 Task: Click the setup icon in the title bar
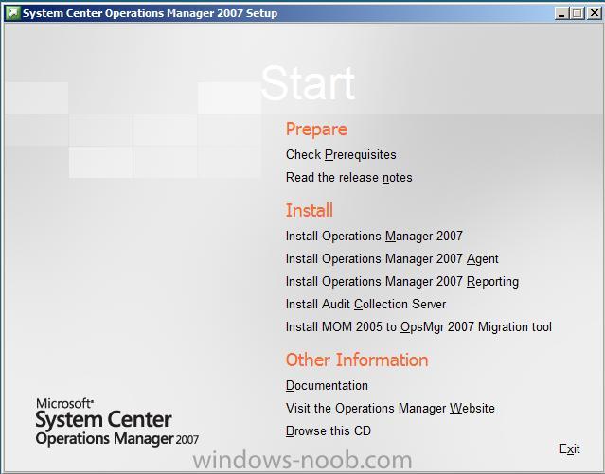click(12, 13)
